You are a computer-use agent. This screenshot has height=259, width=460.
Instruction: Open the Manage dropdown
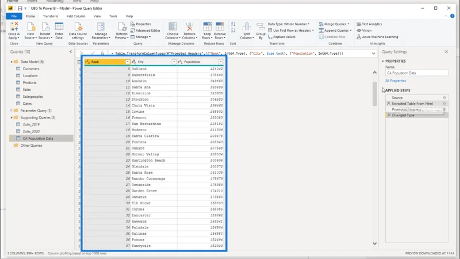click(x=140, y=37)
